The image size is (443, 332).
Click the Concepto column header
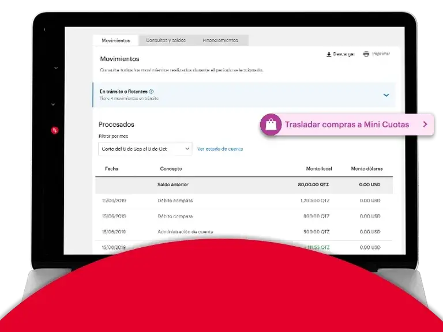coord(171,168)
